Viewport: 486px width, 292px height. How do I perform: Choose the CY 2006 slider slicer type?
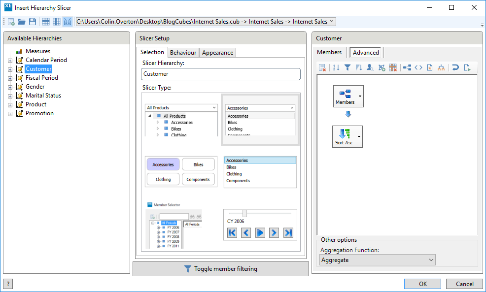point(260,225)
